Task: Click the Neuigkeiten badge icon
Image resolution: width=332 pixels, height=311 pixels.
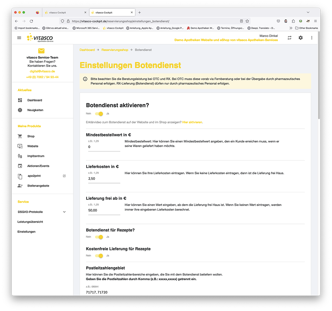Action: [20, 110]
